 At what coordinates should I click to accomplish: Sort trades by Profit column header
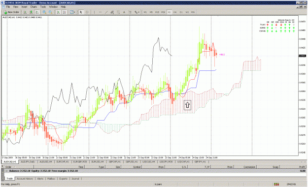pyautogui.click(x=293, y=167)
